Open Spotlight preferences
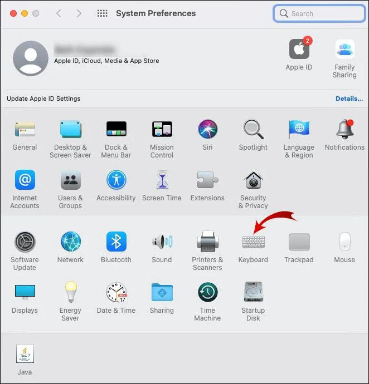The image size is (369, 384). (253, 129)
